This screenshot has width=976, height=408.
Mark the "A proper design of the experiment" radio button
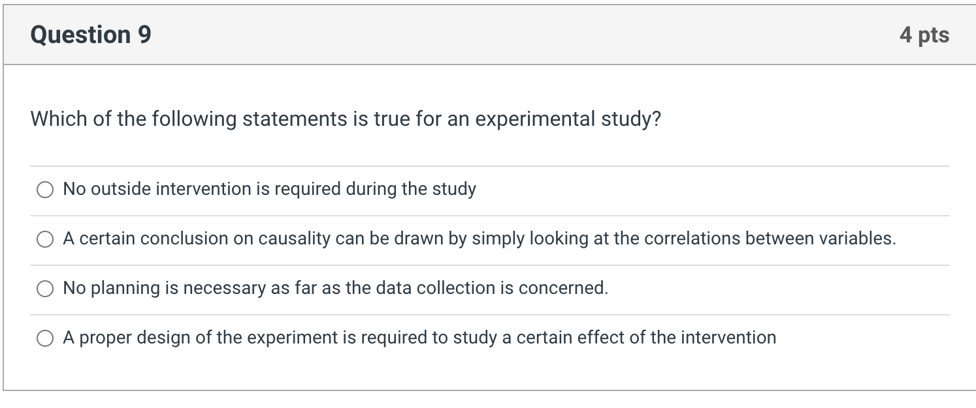point(45,338)
